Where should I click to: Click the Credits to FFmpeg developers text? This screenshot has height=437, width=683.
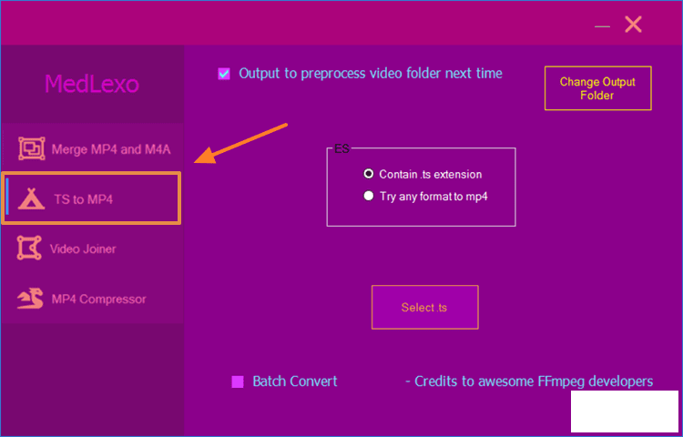point(529,381)
